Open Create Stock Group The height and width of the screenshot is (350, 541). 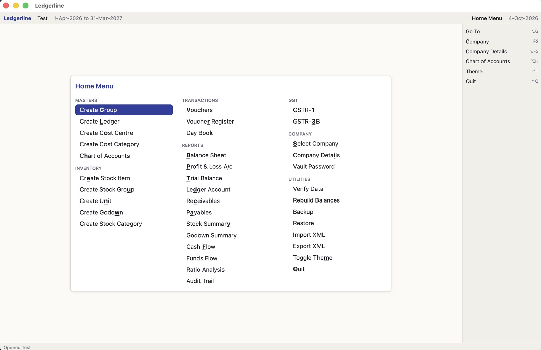[124, 190]
